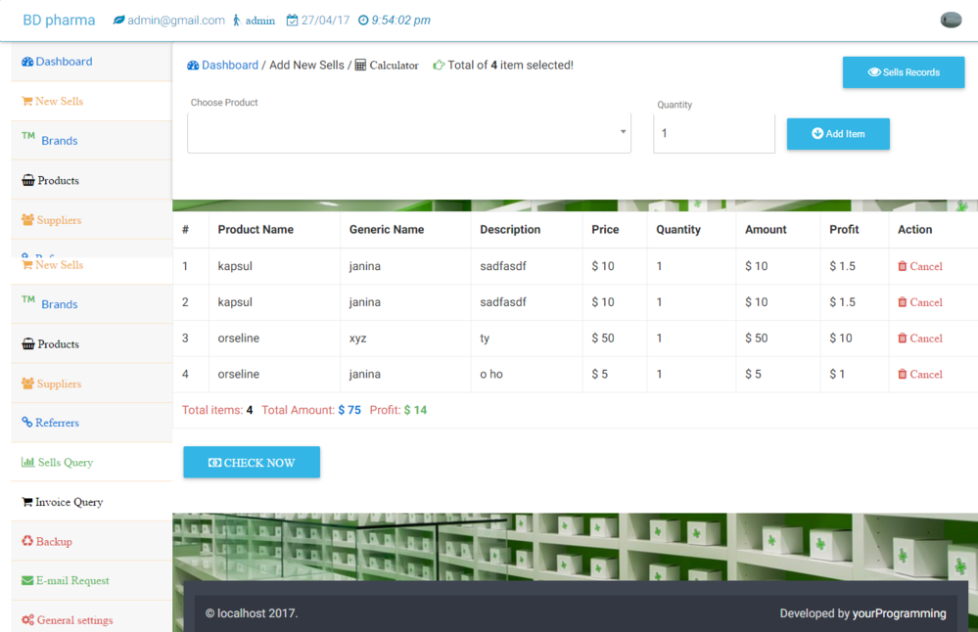Click the Calculator icon in breadcrumb
Viewport: 978px width, 632px height.
coord(360,66)
